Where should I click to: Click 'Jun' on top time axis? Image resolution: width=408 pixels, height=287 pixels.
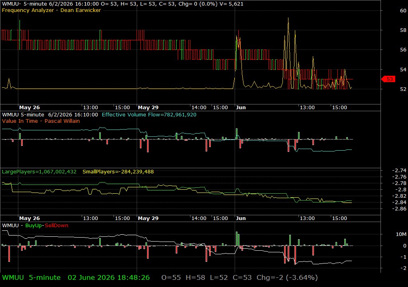[241, 107]
